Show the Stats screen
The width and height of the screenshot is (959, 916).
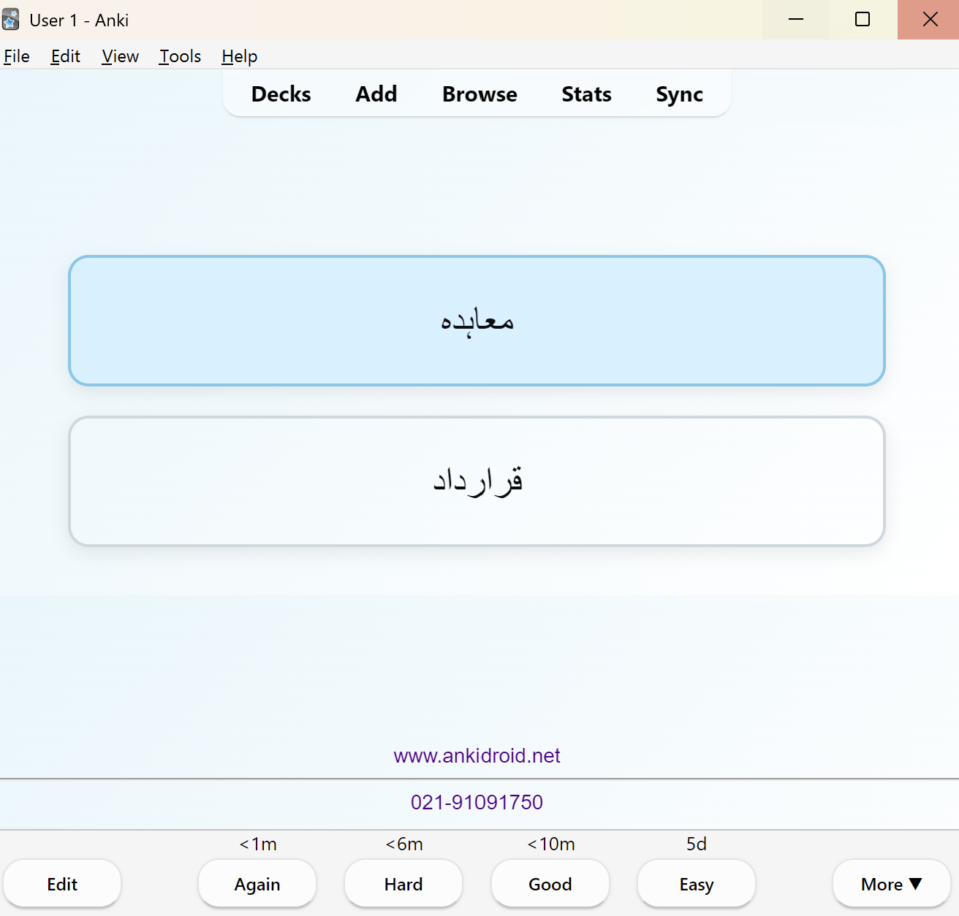[586, 94]
